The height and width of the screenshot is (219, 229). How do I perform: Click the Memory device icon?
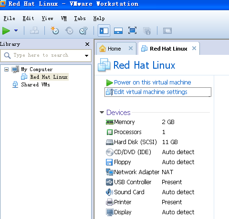point(110,122)
